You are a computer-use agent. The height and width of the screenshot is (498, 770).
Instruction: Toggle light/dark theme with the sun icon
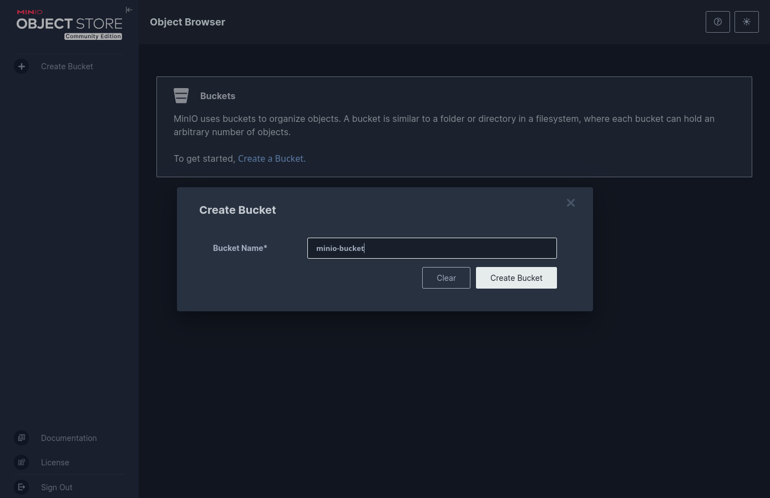(x=746, y=22)
